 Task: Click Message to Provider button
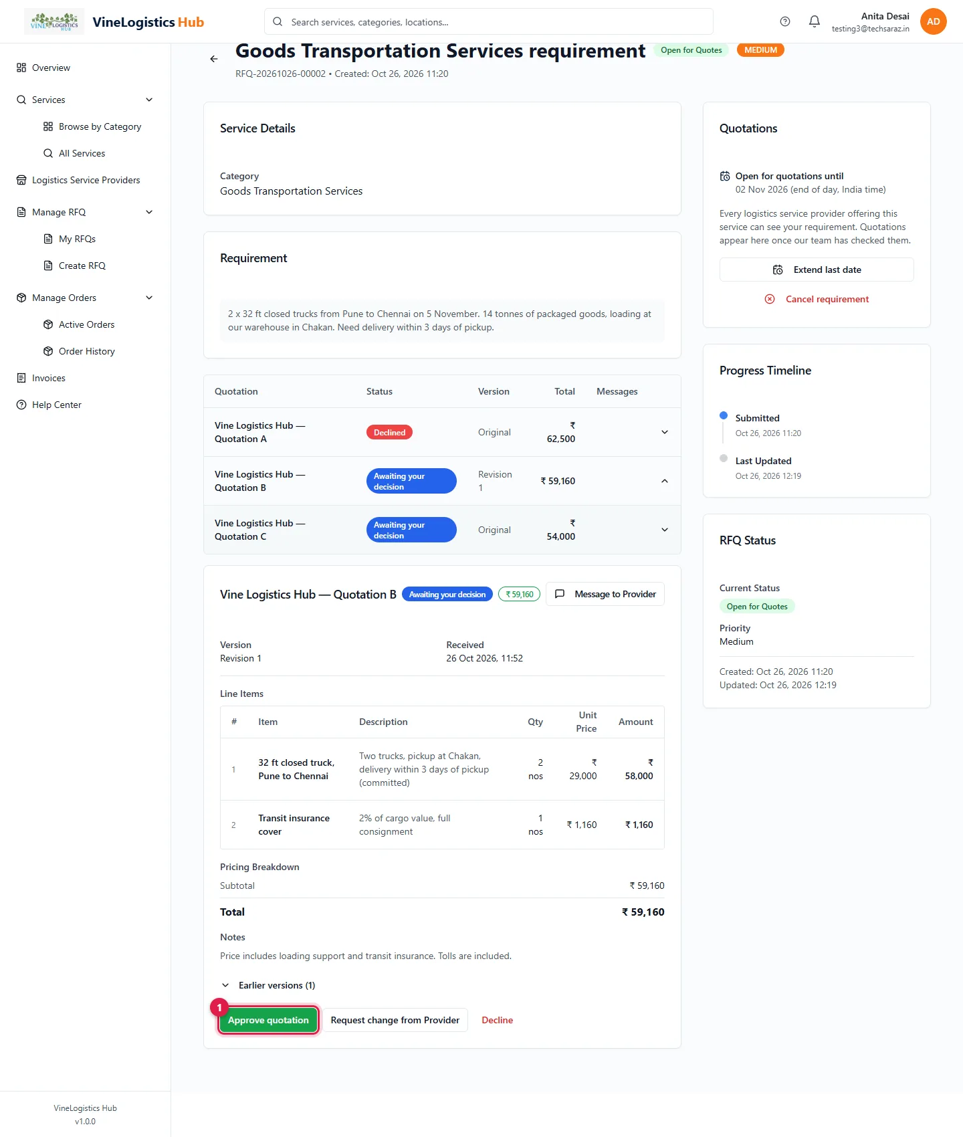click(605, 594)
